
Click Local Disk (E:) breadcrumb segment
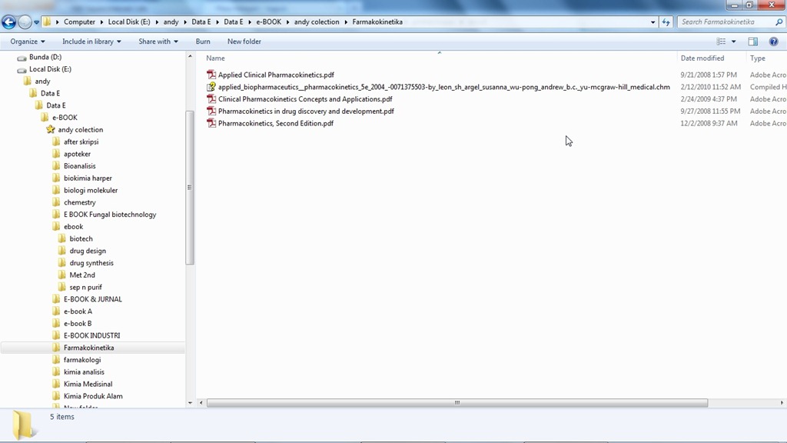[x=129, y=22]
